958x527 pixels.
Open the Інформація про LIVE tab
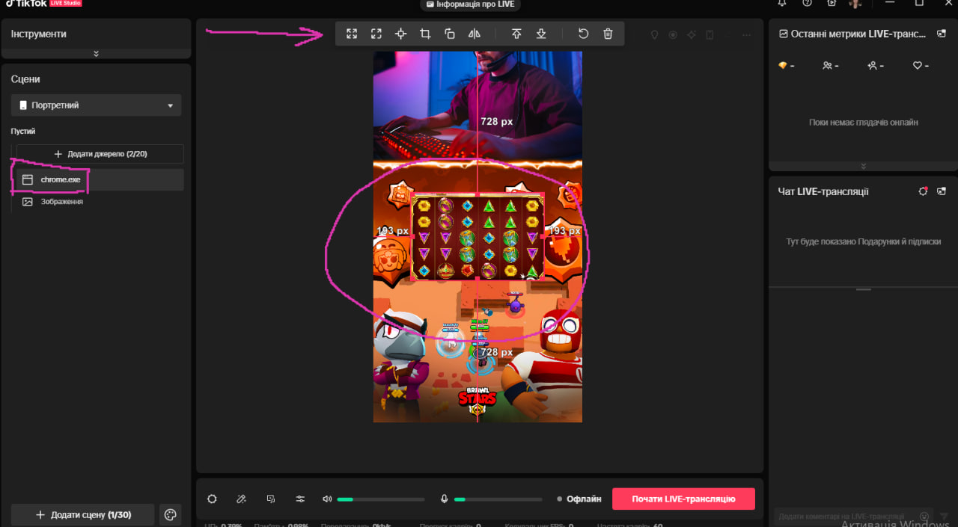469,4
